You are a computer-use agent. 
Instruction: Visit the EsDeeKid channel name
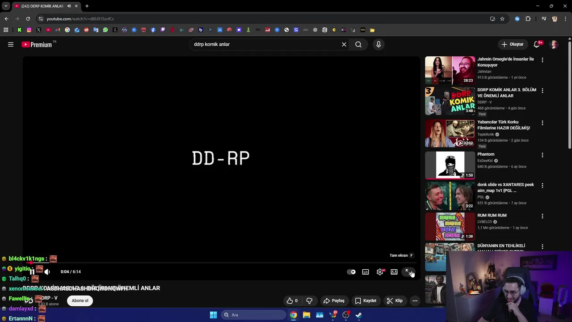tap(485, 161)
